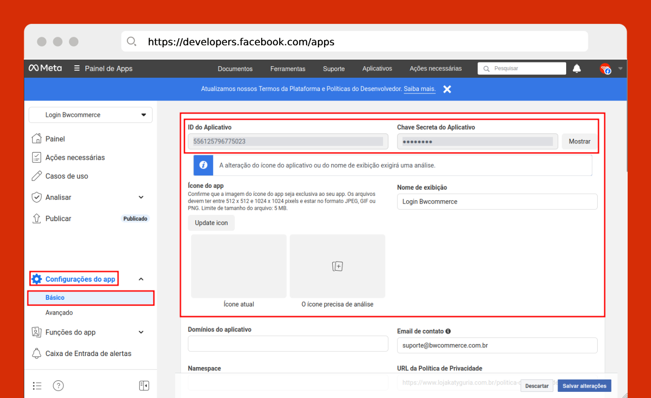The image size is (651, 398).
Task: Click the alerts inbox bell icon
Action: (x=36, y=354)
